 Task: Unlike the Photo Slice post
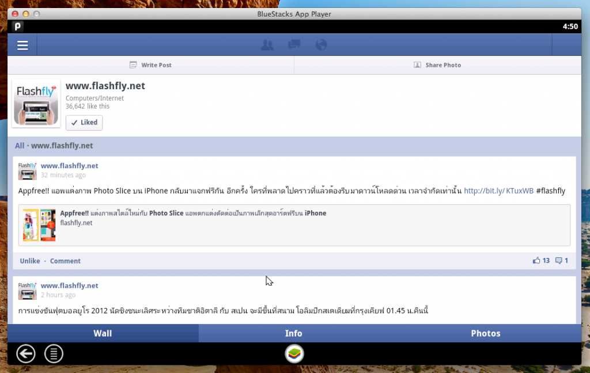(x=30, y=261)
